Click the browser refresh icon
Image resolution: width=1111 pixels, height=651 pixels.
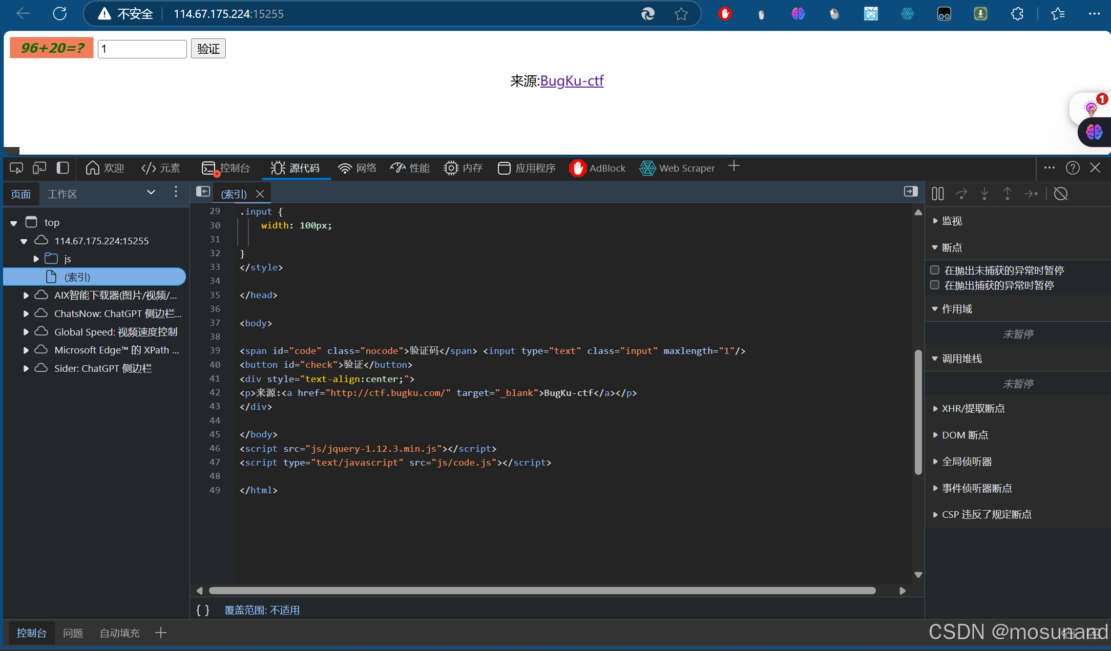(60, 14)
